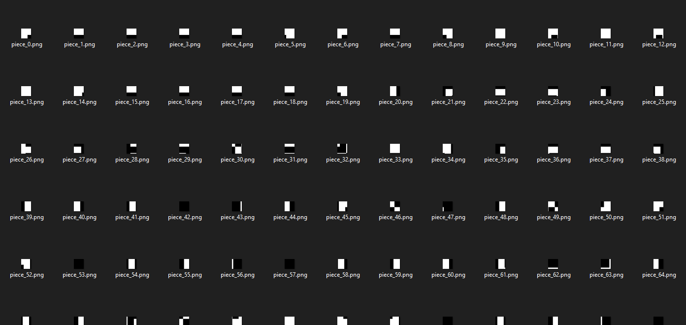Open the piece_3.png file icon
This screenshot has width=686, height=325.
[185, 33]
